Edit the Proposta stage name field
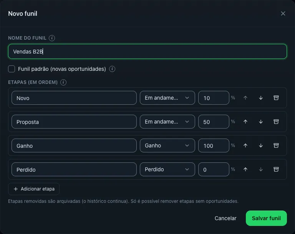295x234 pixels. 74,122
